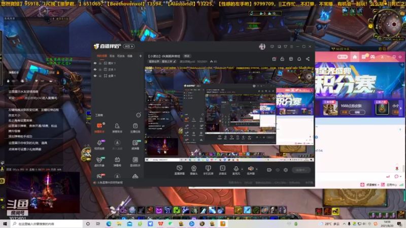Select the fourth scene tab
The height and width of the screenshot is (228, 406).
point(130,56)
